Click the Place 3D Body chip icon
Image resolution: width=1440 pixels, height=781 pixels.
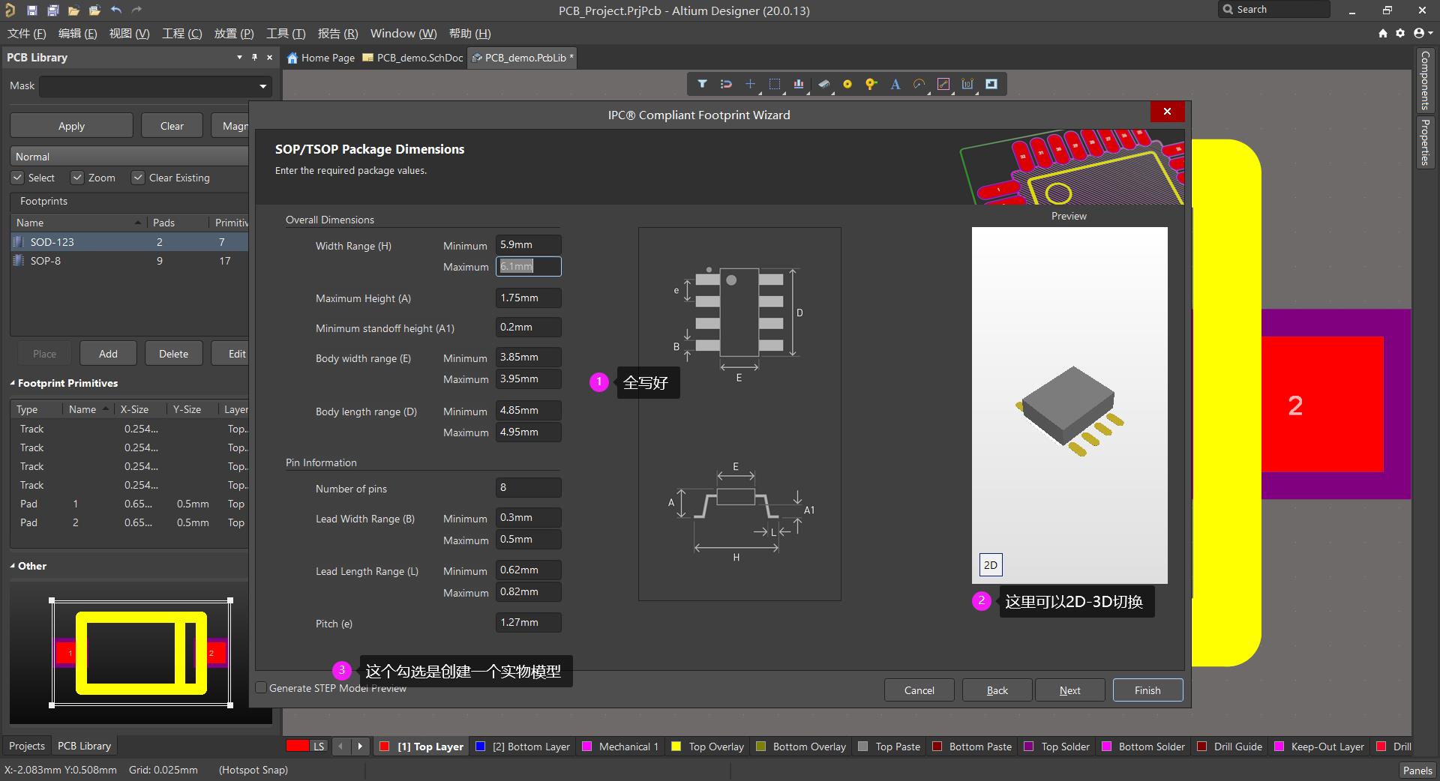point(823,84)
